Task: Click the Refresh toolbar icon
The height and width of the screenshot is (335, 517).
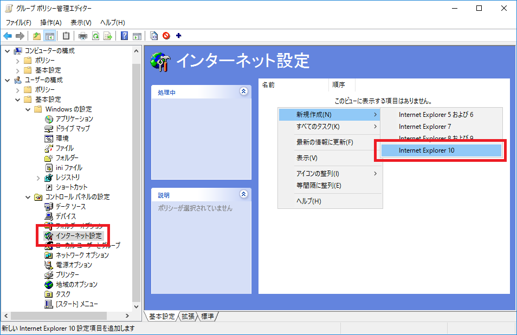Action: click(x=95, y=36)
